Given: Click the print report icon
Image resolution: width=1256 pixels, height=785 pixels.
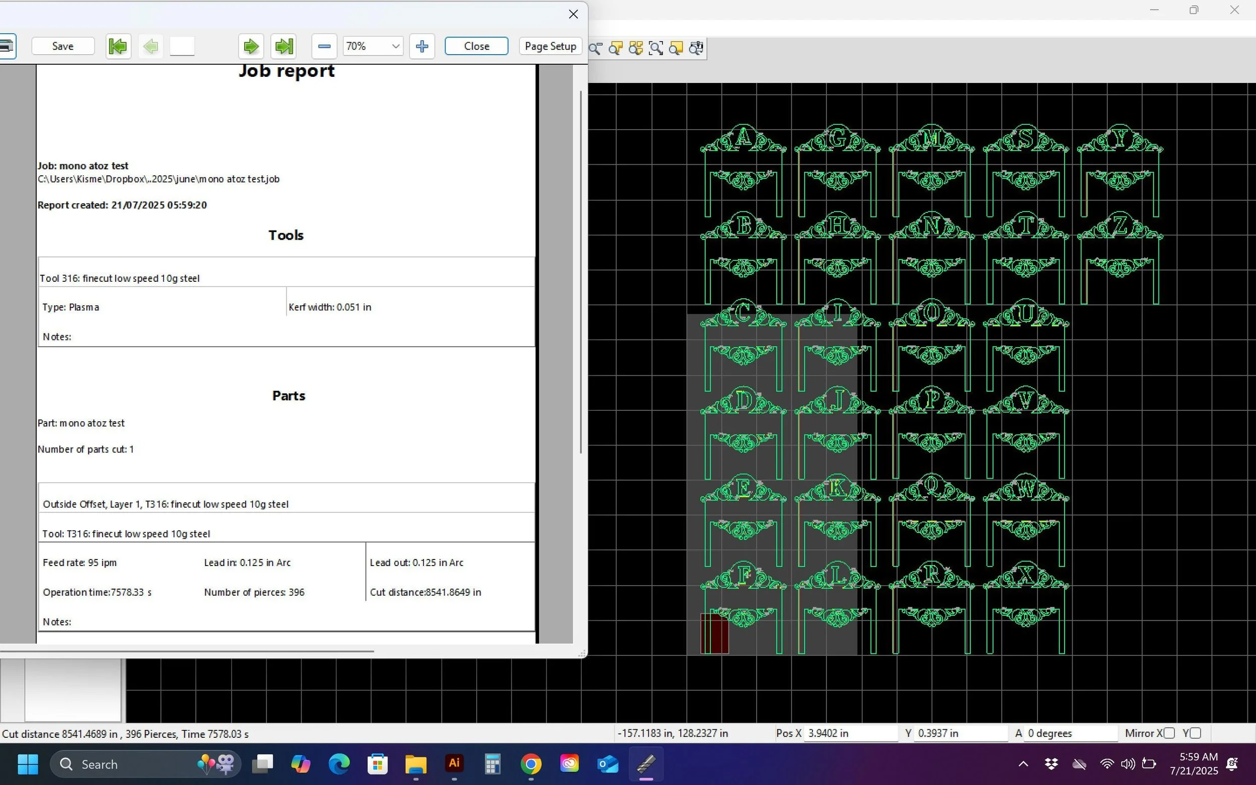Looking at the screenshot, I should pos(6,46).
